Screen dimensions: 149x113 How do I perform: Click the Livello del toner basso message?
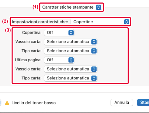point(34,103)
